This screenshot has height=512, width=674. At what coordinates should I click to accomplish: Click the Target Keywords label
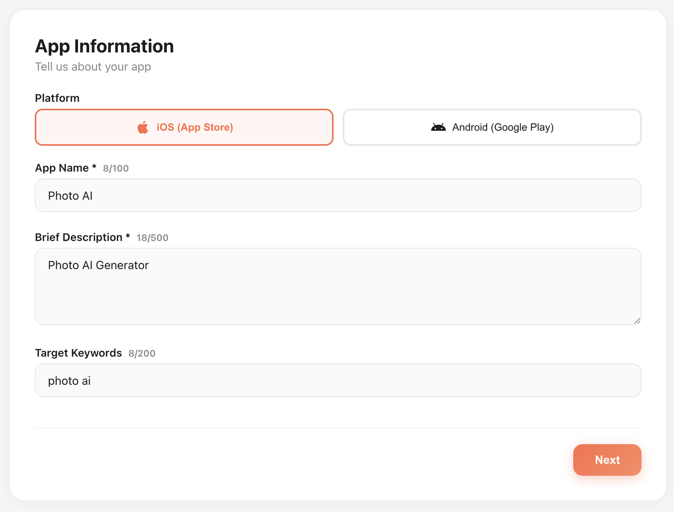78,353
